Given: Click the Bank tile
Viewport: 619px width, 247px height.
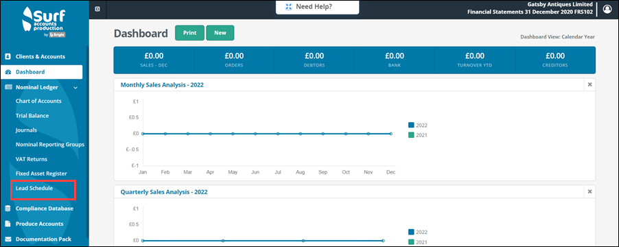Looking at the screenshot, I should [x=395, y=60].
